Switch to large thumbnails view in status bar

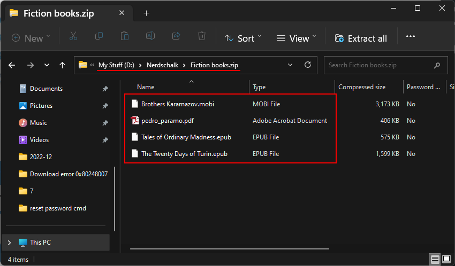tap(446, 260)
